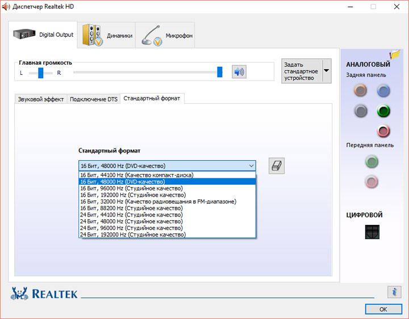409x319 pixels.
Task: Choose 16 Бит, 32000 Hz FM option
Action: click(x=167, y=201)
